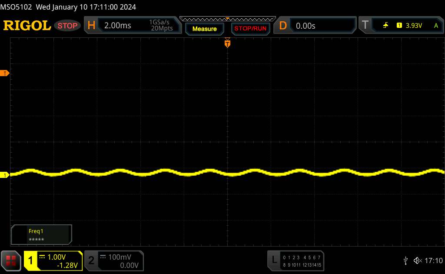Select the Freq1 measurement result box
Screen dimensions: 445x274
41,235
